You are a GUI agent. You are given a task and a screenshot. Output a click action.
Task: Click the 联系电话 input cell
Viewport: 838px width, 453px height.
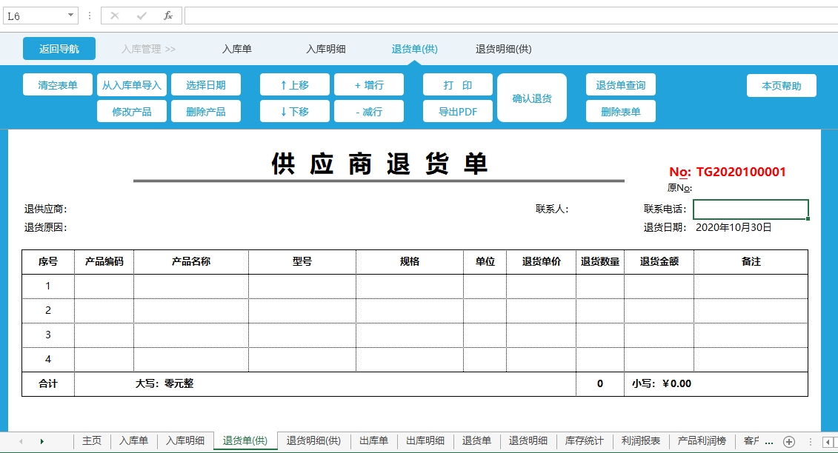750,209
